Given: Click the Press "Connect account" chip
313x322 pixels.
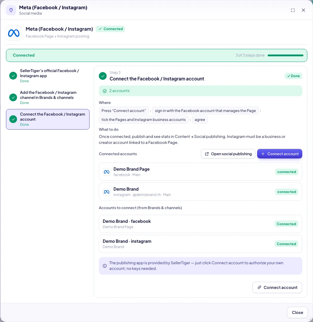Looking at the screenshot, I should point(124,111).
